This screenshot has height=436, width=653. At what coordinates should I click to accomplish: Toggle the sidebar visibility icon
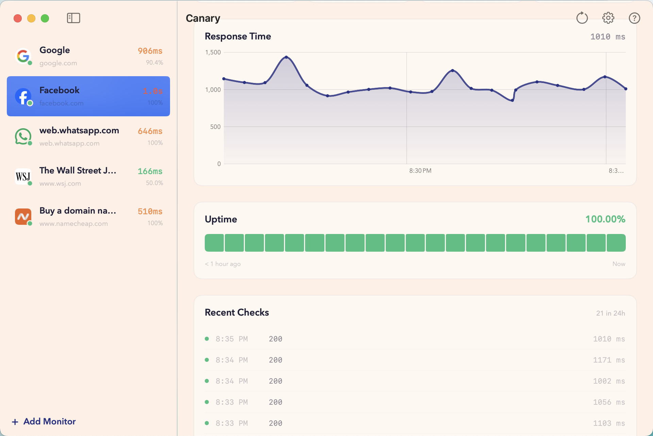click(x=73, y=18)
